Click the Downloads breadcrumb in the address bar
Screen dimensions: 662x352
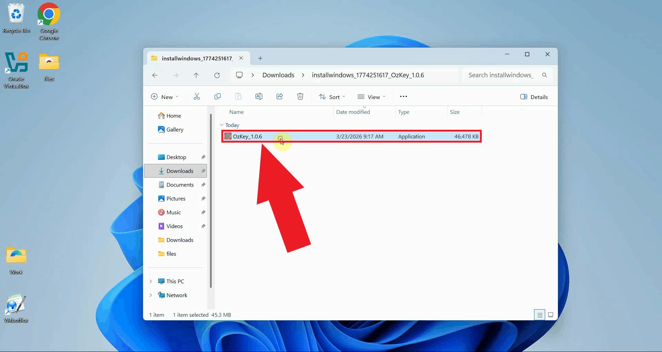tap(278, 75)
